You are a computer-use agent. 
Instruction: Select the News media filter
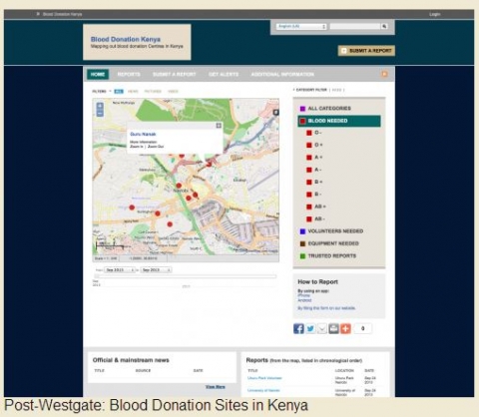coord(133,91)
